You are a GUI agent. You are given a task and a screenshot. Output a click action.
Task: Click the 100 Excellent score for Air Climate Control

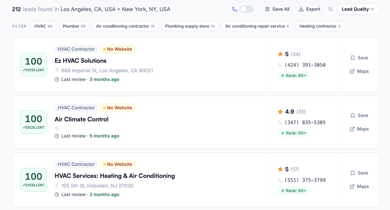pos(34,122)
